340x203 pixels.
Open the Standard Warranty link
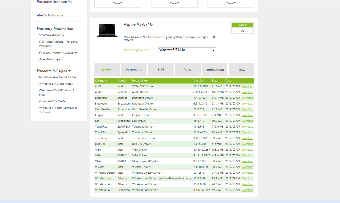(52, 35)
